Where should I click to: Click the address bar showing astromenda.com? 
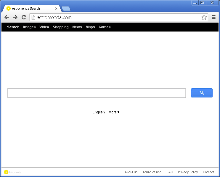(118, 17)
